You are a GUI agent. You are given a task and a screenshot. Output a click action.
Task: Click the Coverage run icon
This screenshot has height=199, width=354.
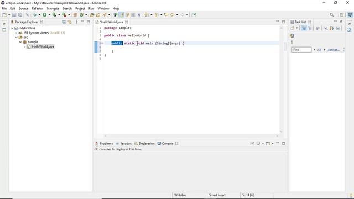pyautogui.click(x=54, y=15)
